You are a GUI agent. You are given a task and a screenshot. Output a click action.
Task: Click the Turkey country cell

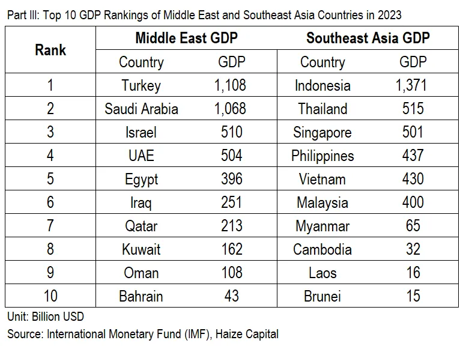(x=141, y=85)
